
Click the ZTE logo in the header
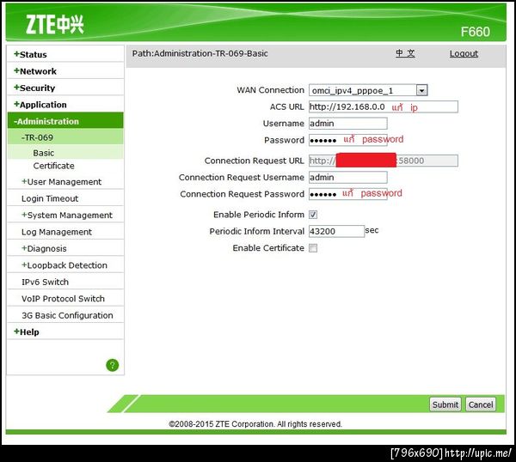[55, 25]
